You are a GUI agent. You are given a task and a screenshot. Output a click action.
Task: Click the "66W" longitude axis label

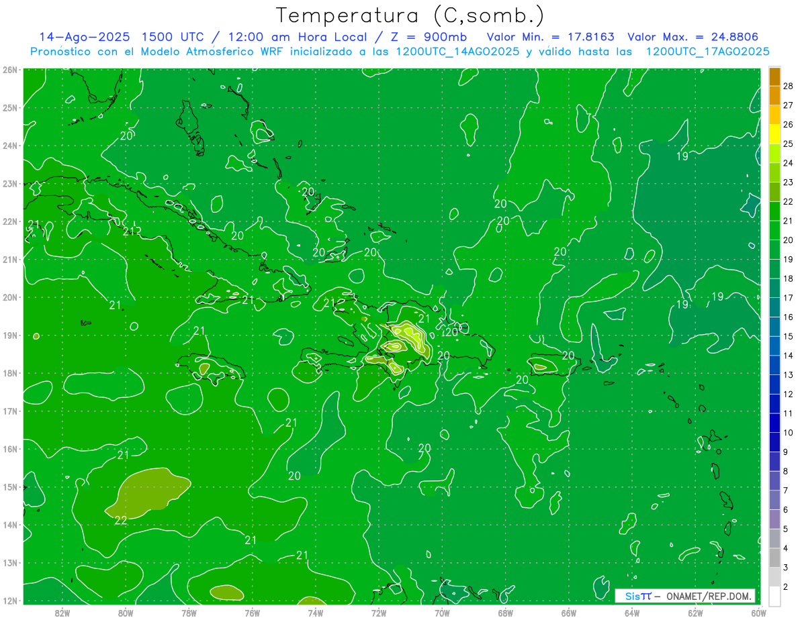[568, 613]
